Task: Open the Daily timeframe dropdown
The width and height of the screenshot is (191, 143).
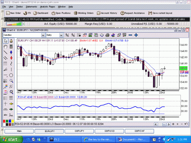Action: pyautogui.click(x=61, y=35)
